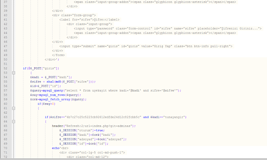This screenshot has height=160, width=267.
Task: Click line number 63 in the gutter
Action: pos(5,117)
